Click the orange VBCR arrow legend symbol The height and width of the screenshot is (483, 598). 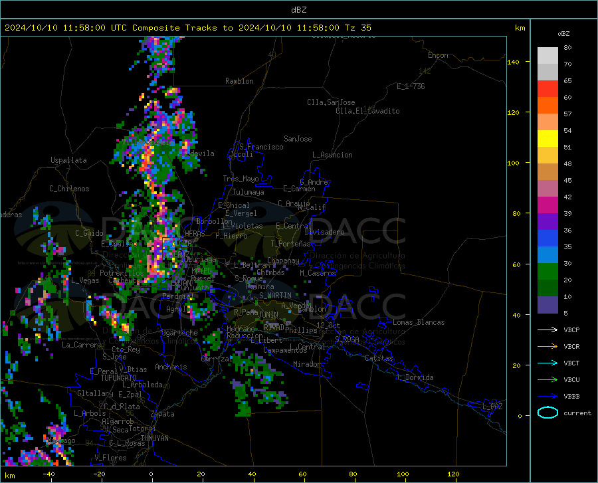[548, 347]
